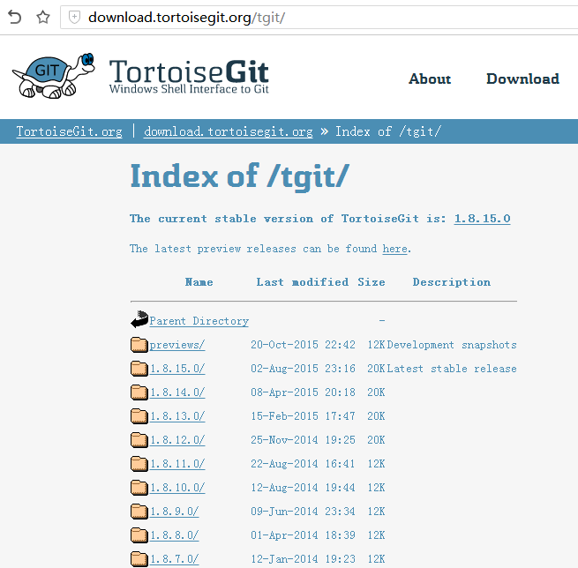The height and width of the screenshot is (568, 578).
Task: Click folder icon next to 1.8.11.0/
Action: [139, 464]
